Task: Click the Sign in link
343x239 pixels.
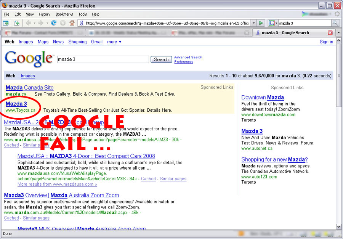Action: (326, 42)
